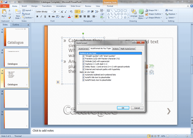
Task: Justify the paragraph text
Action: point(88,16)
